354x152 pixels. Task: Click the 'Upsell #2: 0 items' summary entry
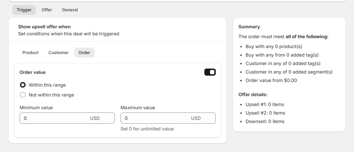pos(265,113)
